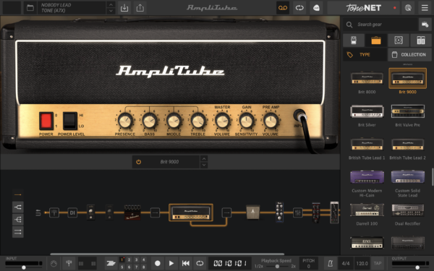Click the loop sync icon in header
The height and width of the screenshot is (271, 434).
click(x=299, y=8)
